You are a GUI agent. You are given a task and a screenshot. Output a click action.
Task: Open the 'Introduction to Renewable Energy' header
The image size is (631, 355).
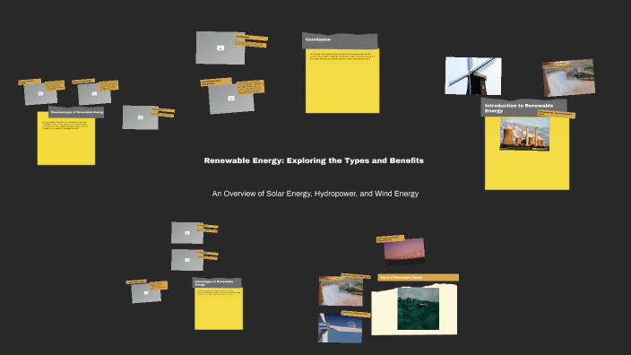(x=523, y=108)
